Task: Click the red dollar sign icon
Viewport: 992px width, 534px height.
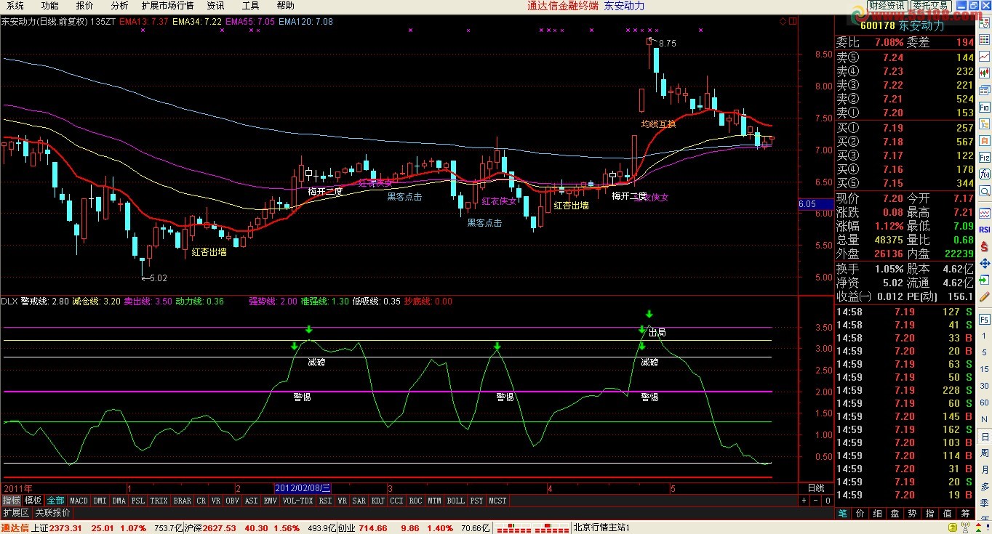Action: 984,247
